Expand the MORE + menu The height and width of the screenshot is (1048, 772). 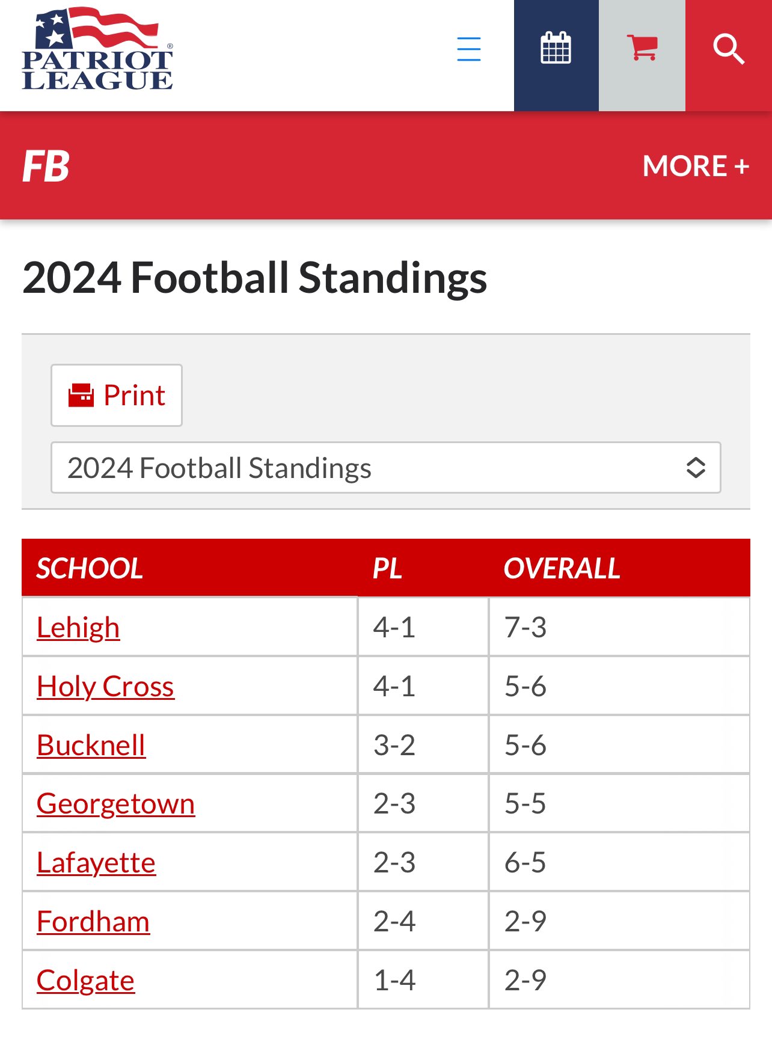click(696, 166)
